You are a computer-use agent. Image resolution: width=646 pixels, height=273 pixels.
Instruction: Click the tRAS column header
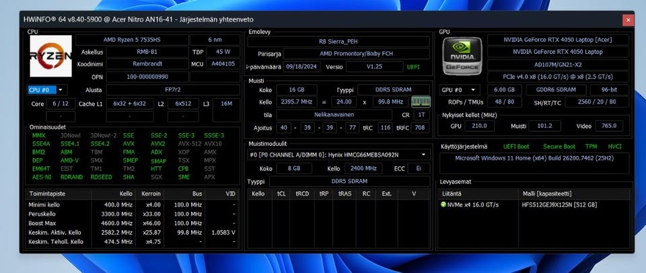coord(345,194)
